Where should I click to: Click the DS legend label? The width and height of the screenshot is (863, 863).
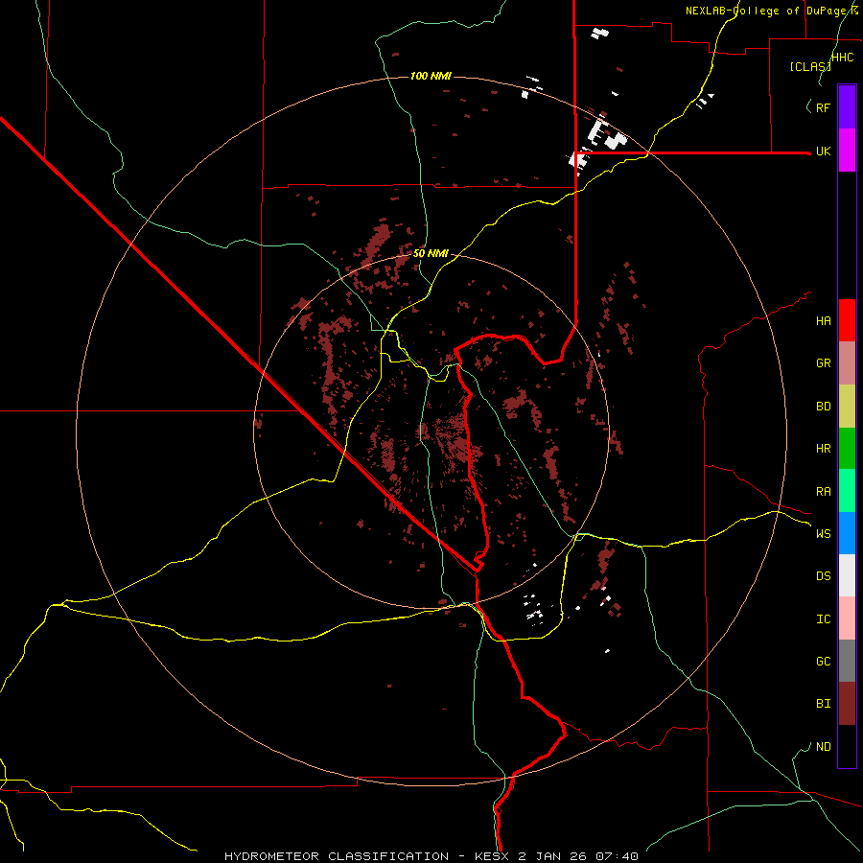[823, 576]
